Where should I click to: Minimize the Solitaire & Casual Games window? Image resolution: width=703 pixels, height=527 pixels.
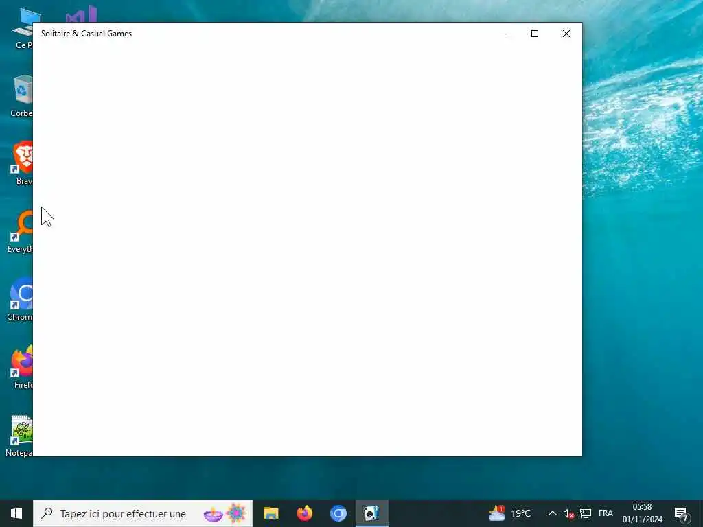point(503,34)
